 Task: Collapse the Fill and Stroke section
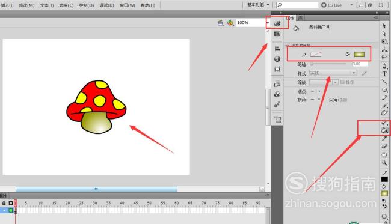(x=287, y=46)
